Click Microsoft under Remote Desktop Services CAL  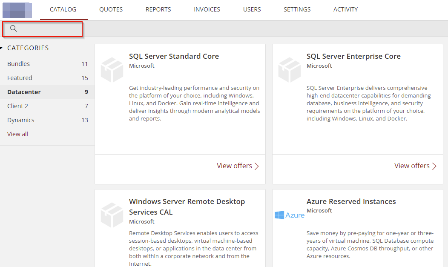click(x=141, y=221)
